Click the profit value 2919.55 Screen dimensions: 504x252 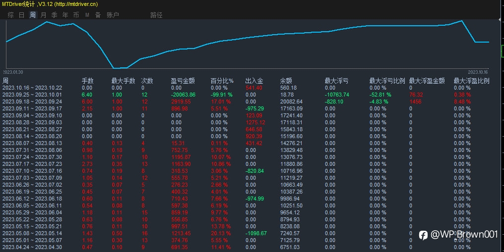(x=181, y=101)
